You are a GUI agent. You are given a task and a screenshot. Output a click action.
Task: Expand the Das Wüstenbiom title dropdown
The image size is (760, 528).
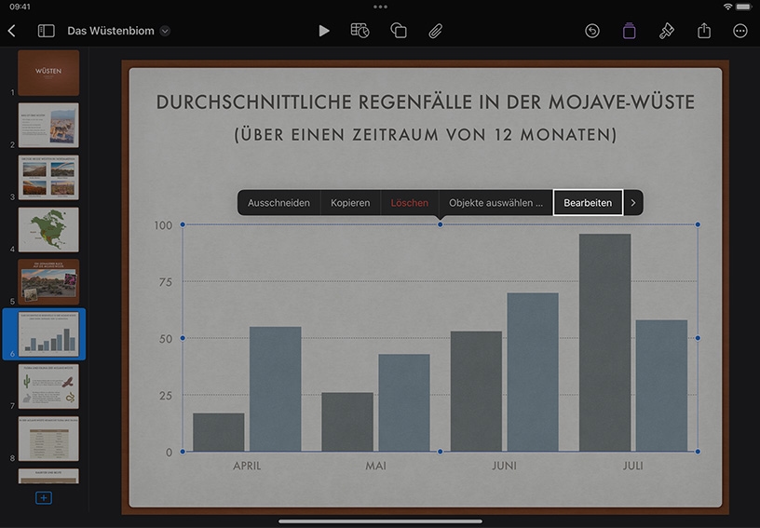click(x=165, y=31)
